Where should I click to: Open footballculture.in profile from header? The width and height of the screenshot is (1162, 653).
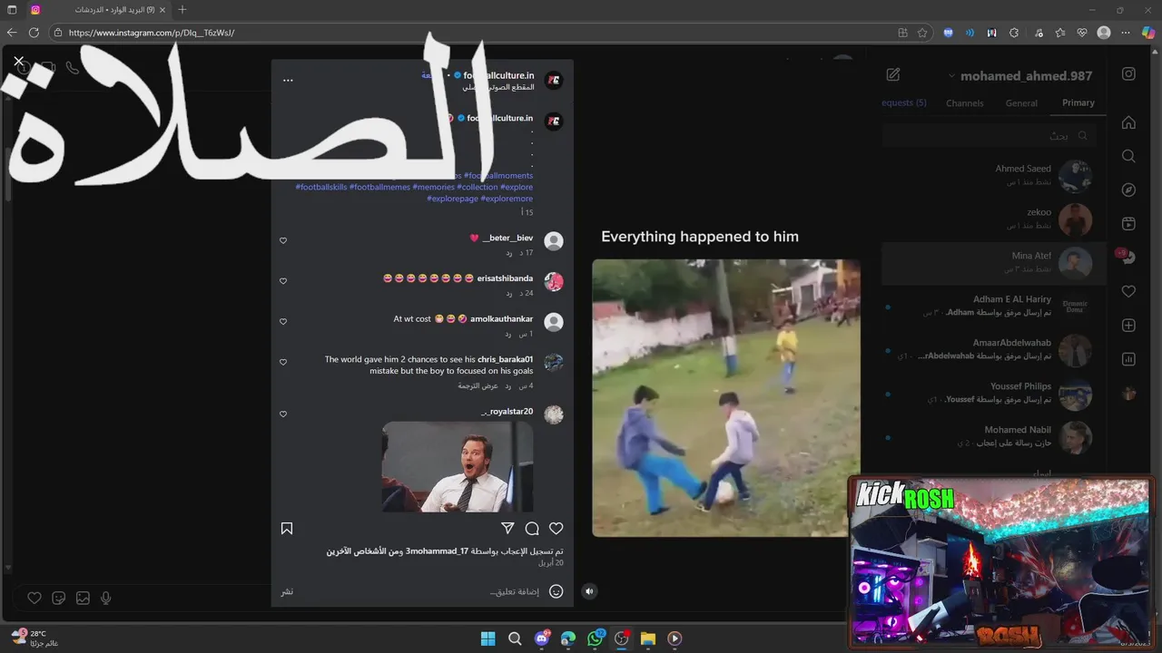498,75
